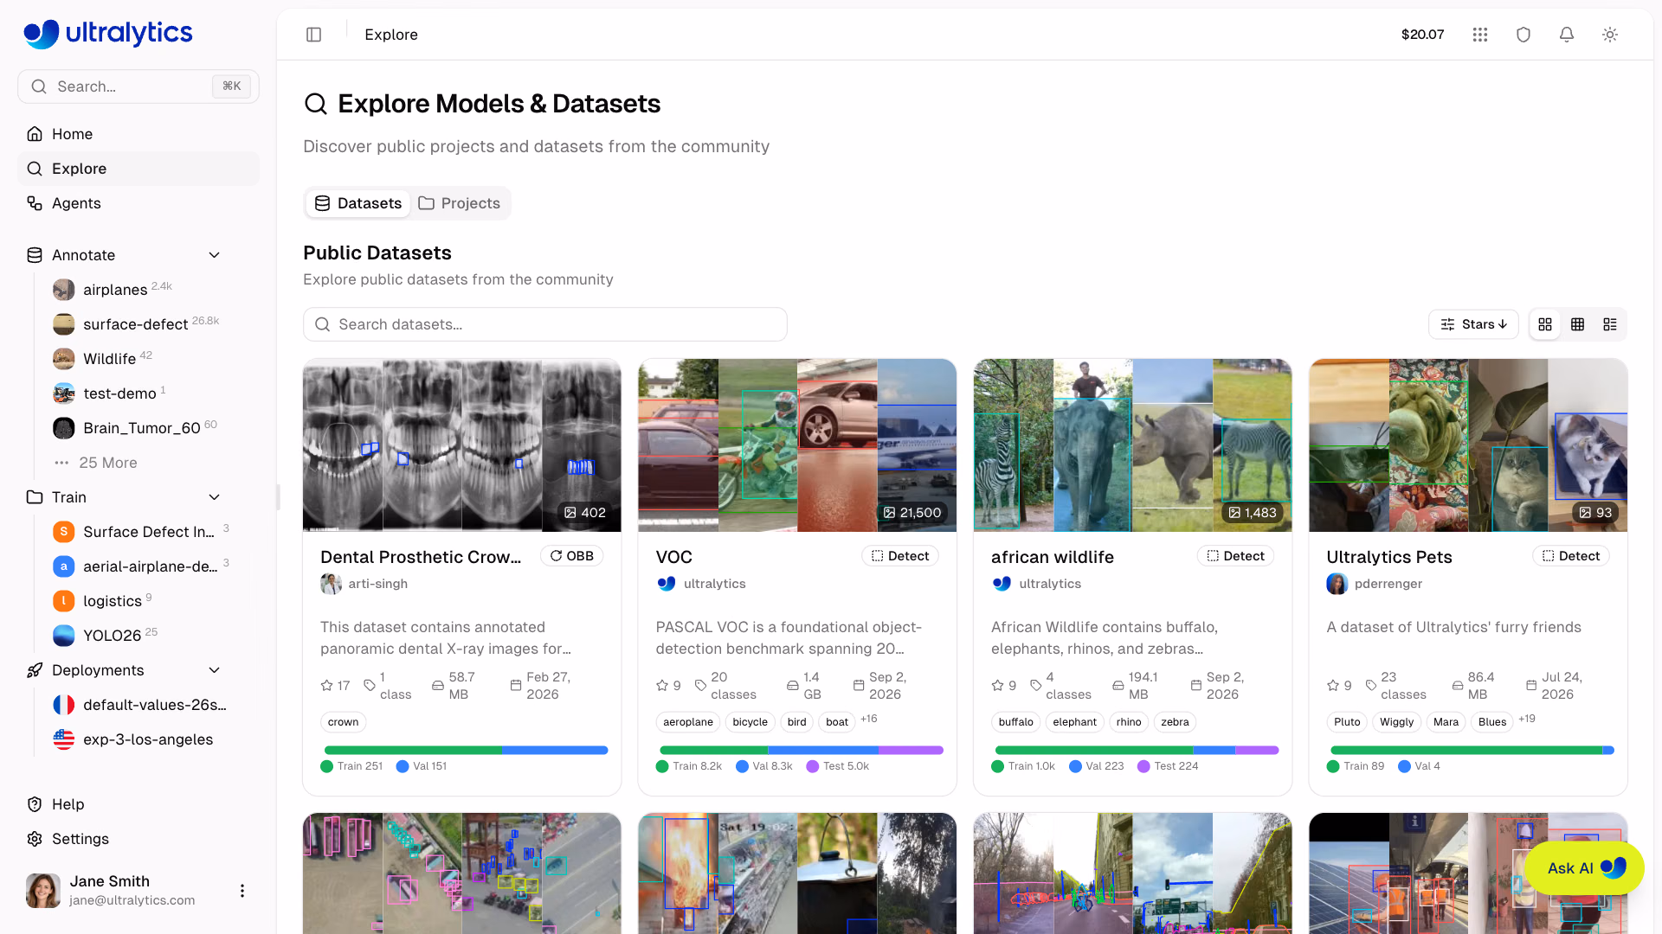Click the star icon on Dental Prosthetic card
Image resolution: width=1662 pixels, height=934 pixels.
(326, 686)
